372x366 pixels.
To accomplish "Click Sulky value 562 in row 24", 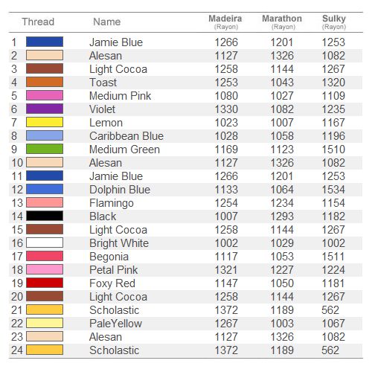I will [x=330, y=350].
